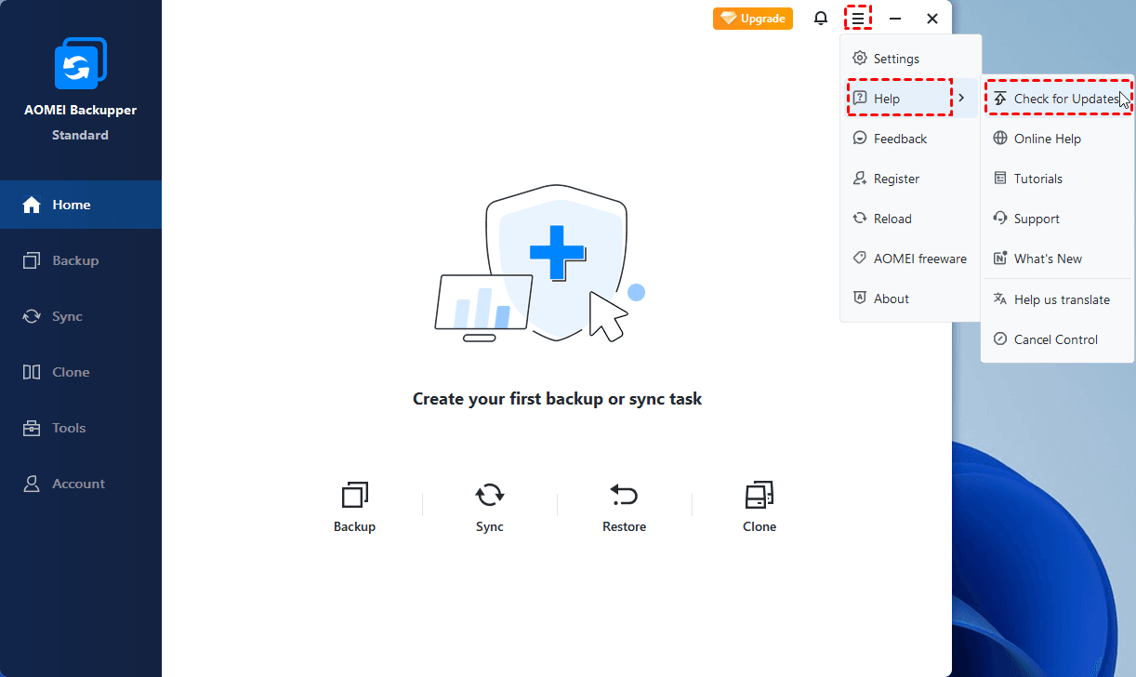1136x677 pixels.
Task: Click the Backup icon in main panel
Action: pyautogui.click(x=354, y=495)
